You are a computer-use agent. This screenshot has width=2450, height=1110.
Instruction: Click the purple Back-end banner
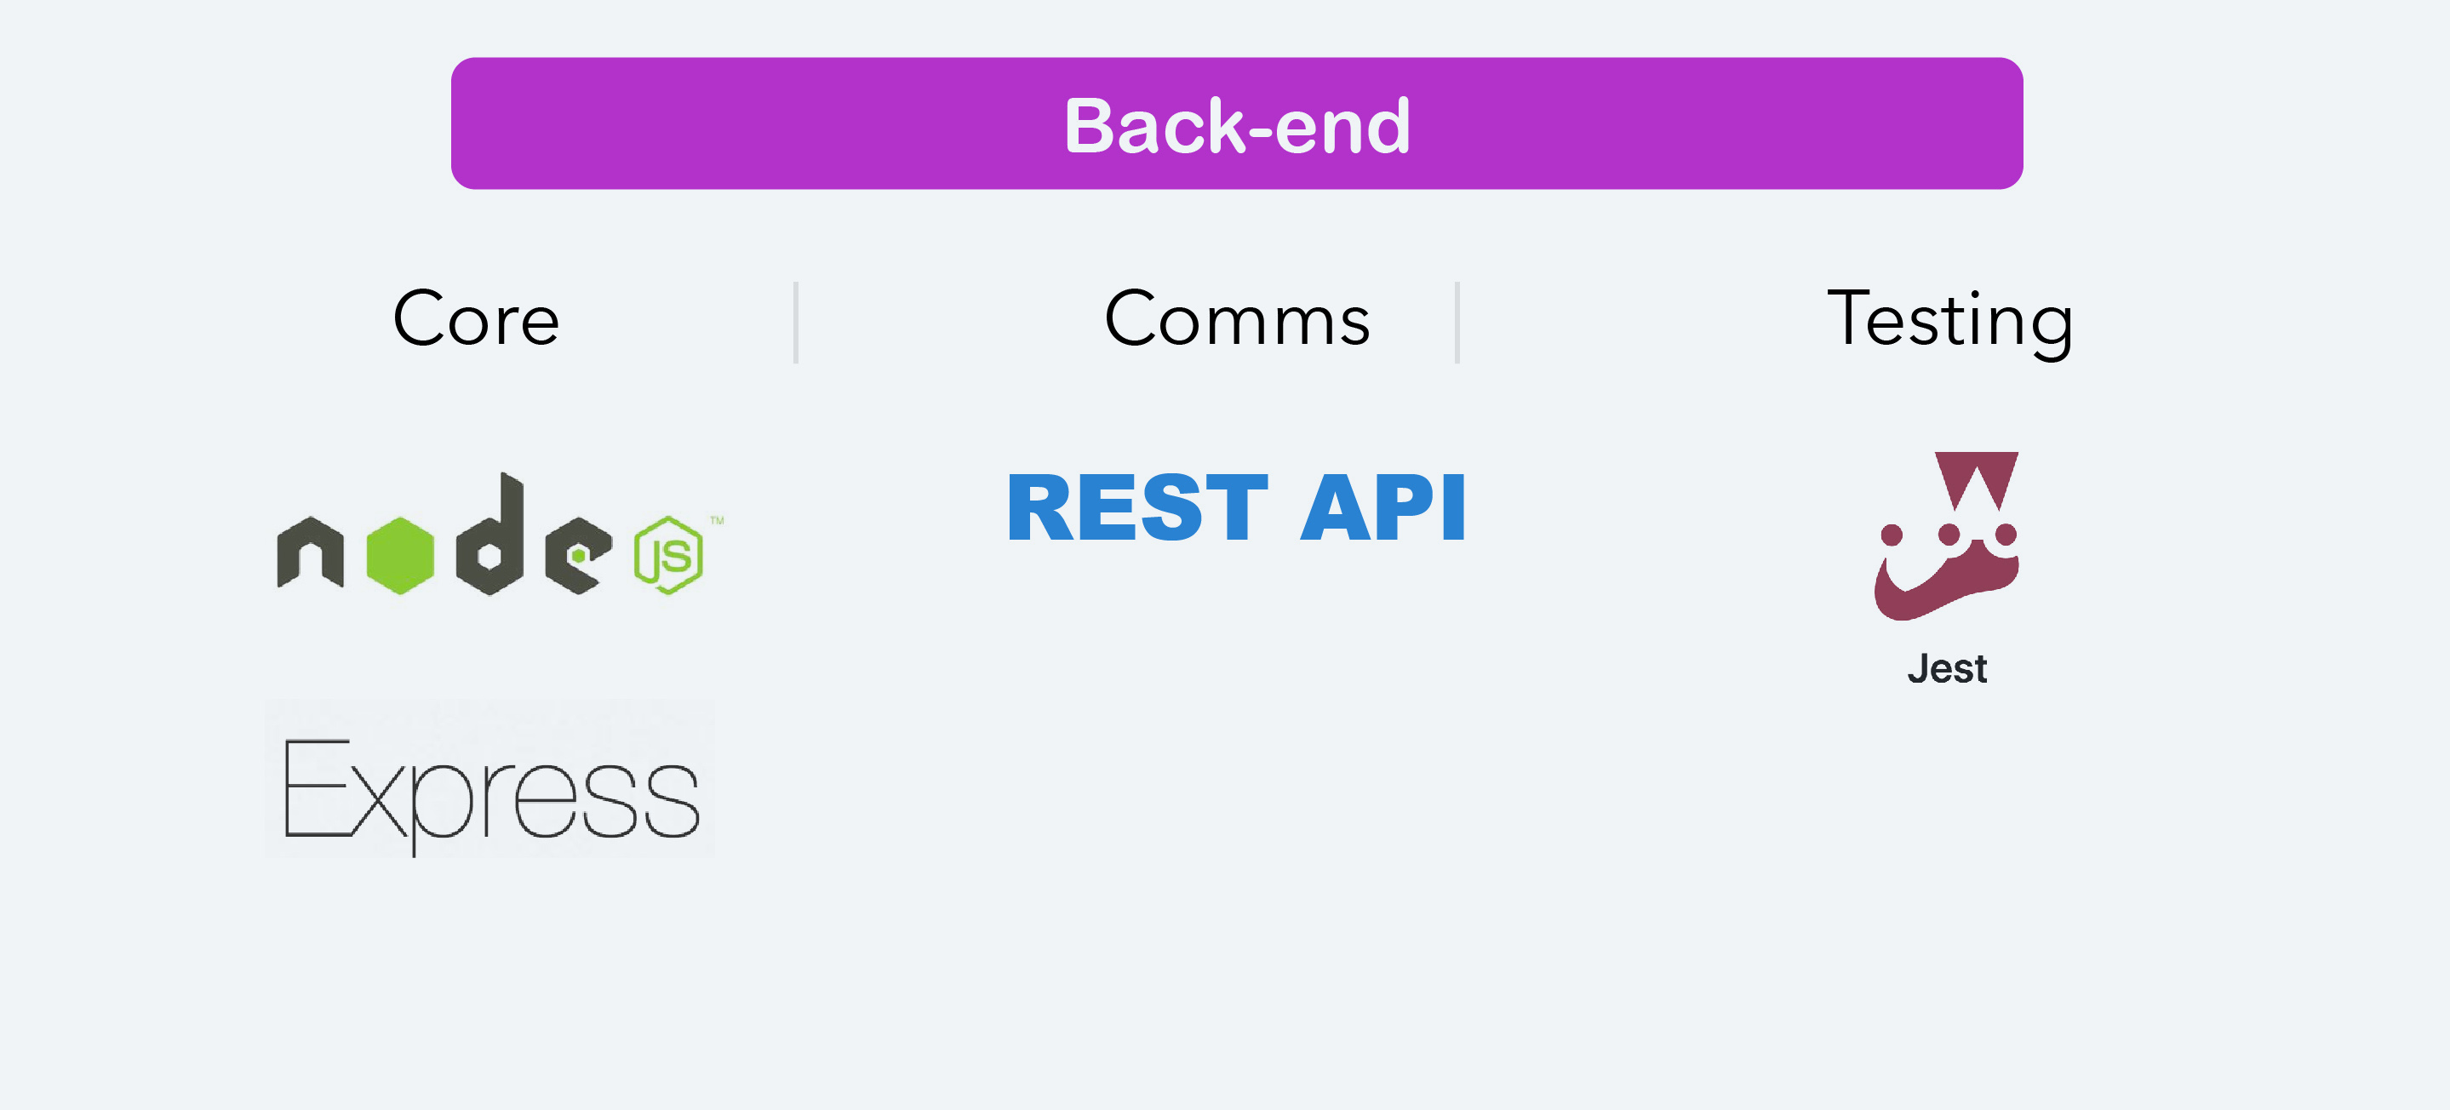1236,123
